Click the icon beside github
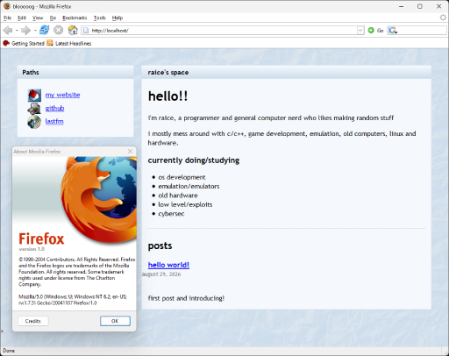 click(34, 109)
